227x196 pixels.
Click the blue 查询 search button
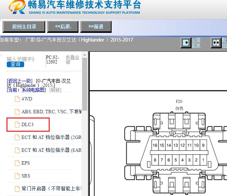pyautogui.click(x=15, y=64)
